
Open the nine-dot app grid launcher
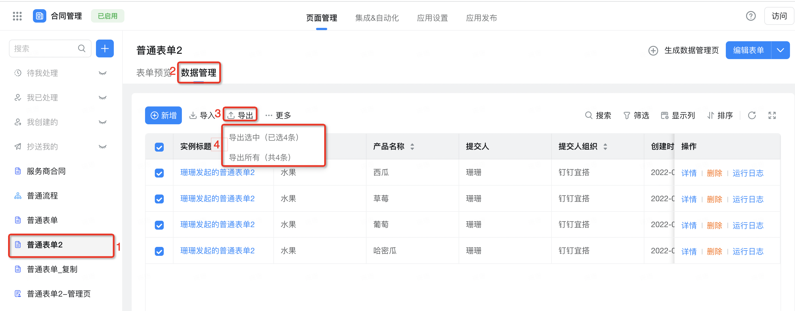(17, 16)
